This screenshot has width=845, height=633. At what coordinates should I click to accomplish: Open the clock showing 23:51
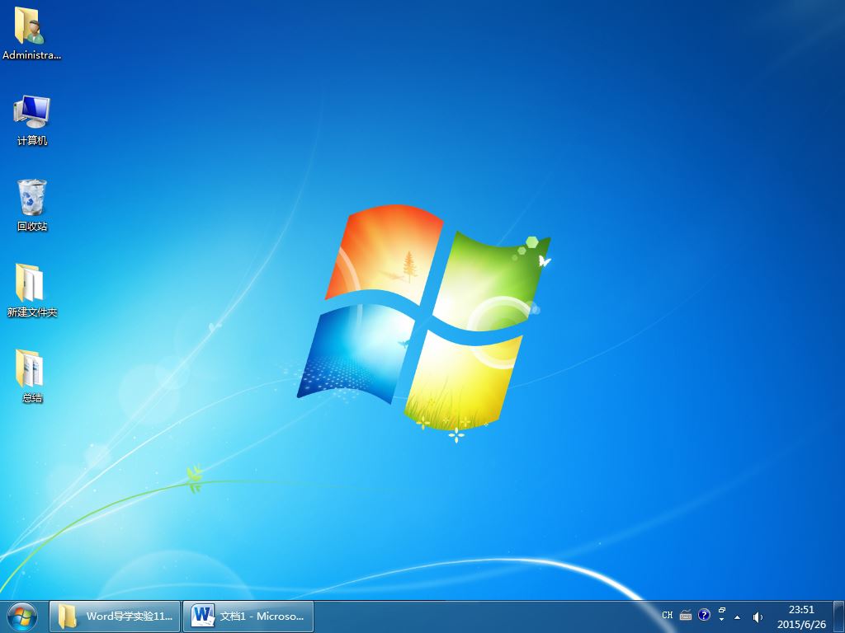tap(801, 617)
